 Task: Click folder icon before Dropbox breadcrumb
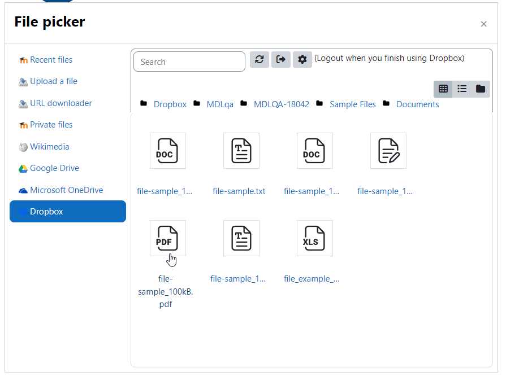click(144, 103)
